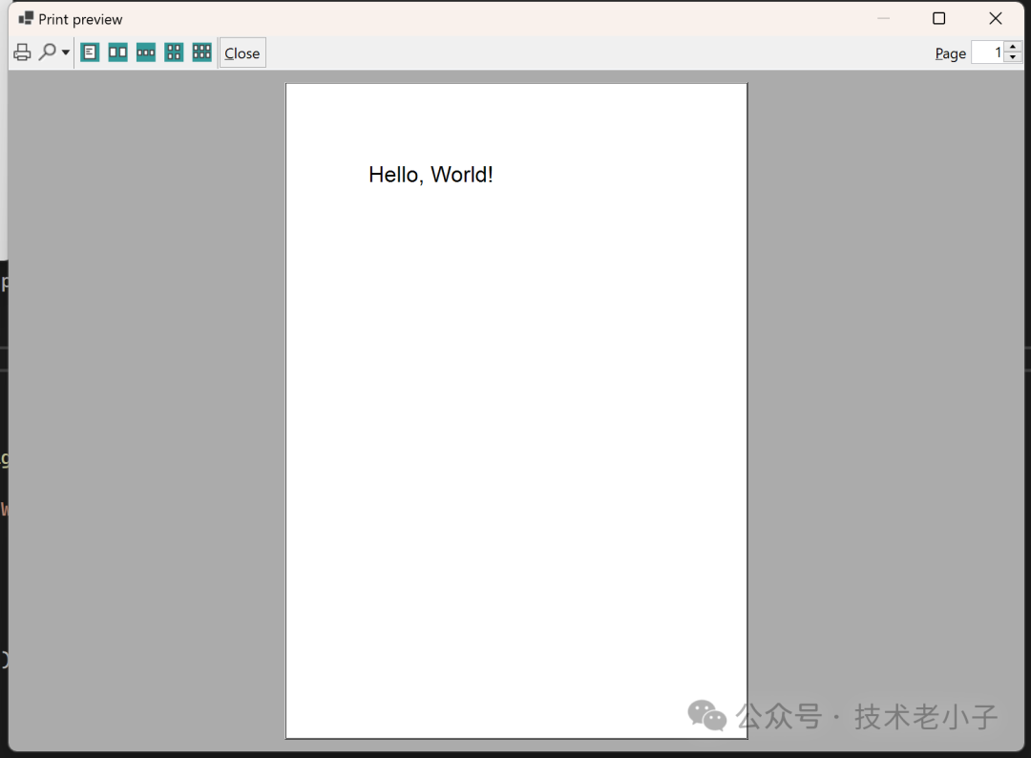
Task: Click the white preview page area
Action: [516, 411]
